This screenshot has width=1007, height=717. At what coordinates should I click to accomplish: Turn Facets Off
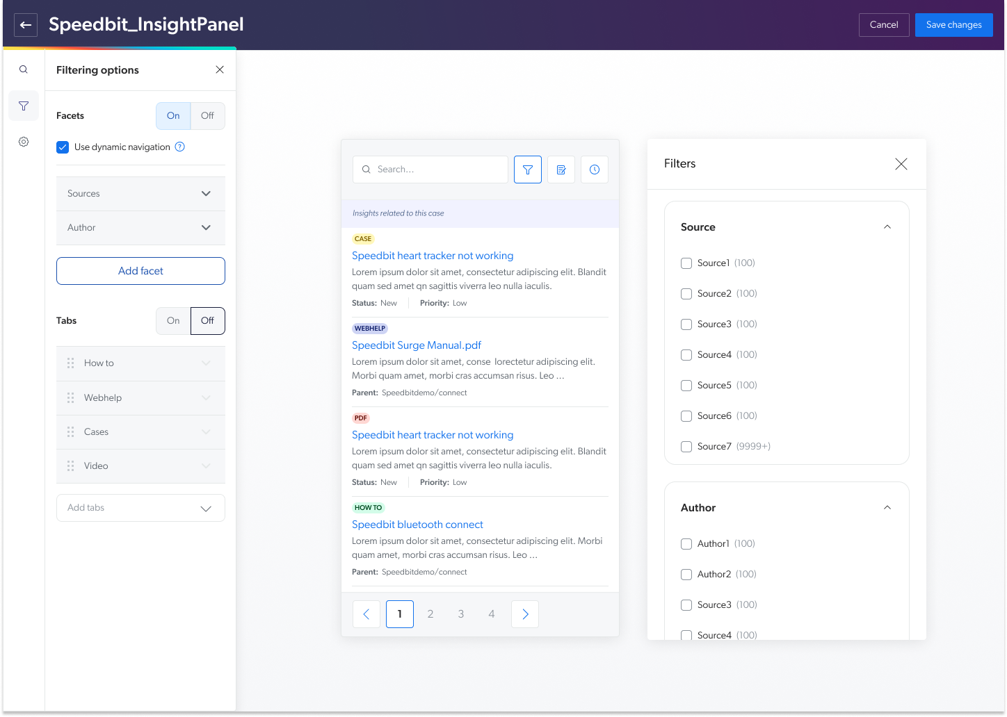click(x=207, y=115)
